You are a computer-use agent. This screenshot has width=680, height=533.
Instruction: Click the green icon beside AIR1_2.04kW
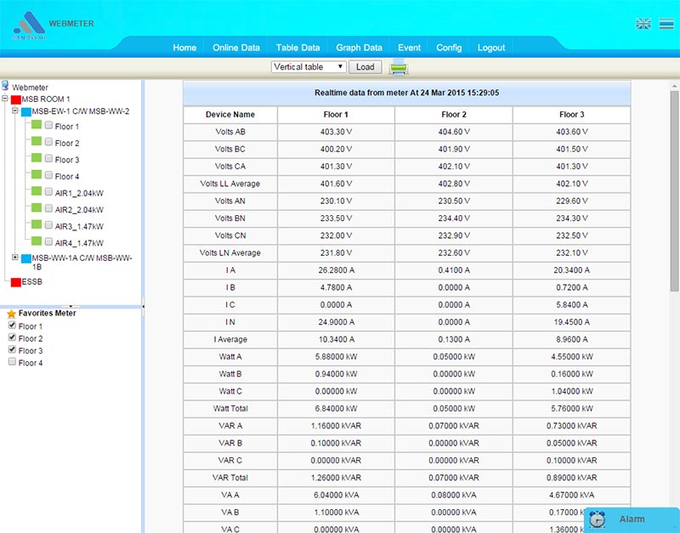tap(37, 191)
